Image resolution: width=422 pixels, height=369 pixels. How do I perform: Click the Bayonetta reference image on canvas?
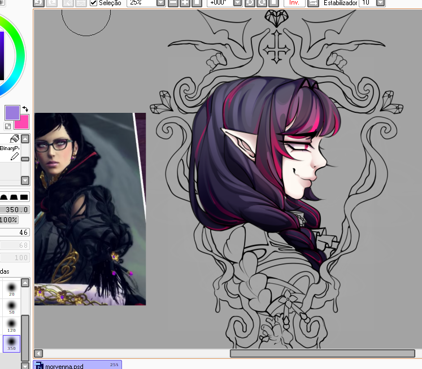point(90,209)
